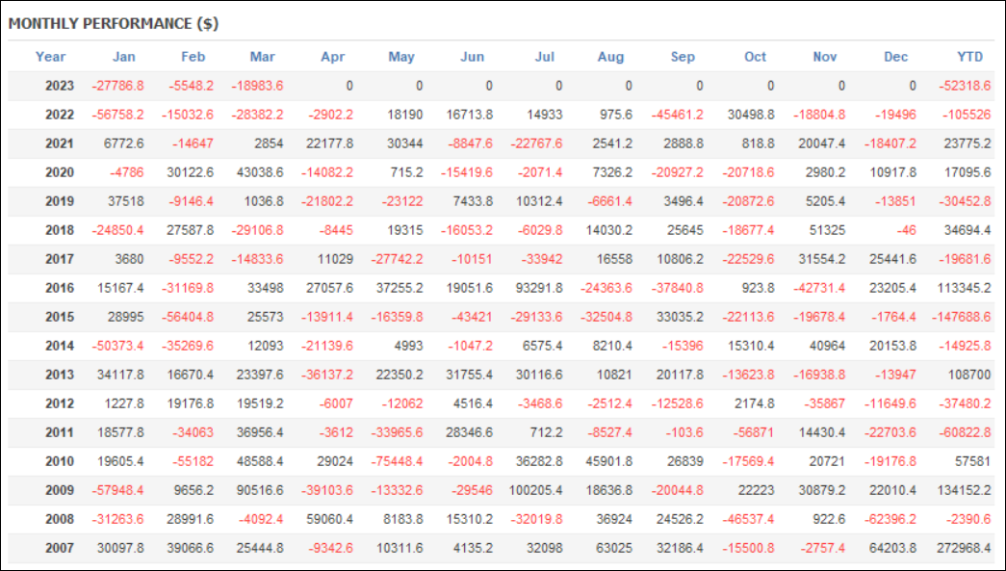The width and height of the screenshot is (1006, 571).
Task: Click the 2022 YTD value -105526
Action: click(967, 115)
